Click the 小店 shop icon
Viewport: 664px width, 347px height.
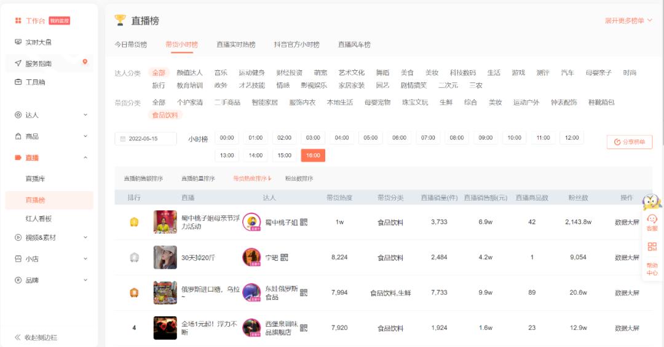pyautogui.click(x=18, y=259)
